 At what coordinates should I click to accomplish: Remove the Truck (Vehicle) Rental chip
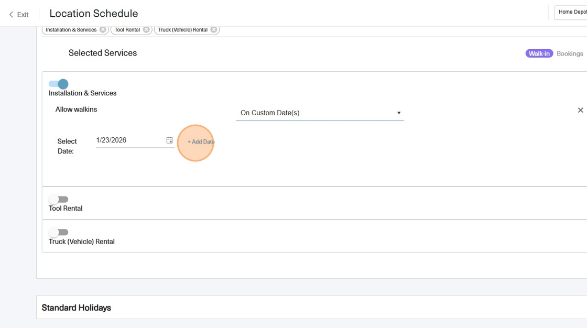214,30
